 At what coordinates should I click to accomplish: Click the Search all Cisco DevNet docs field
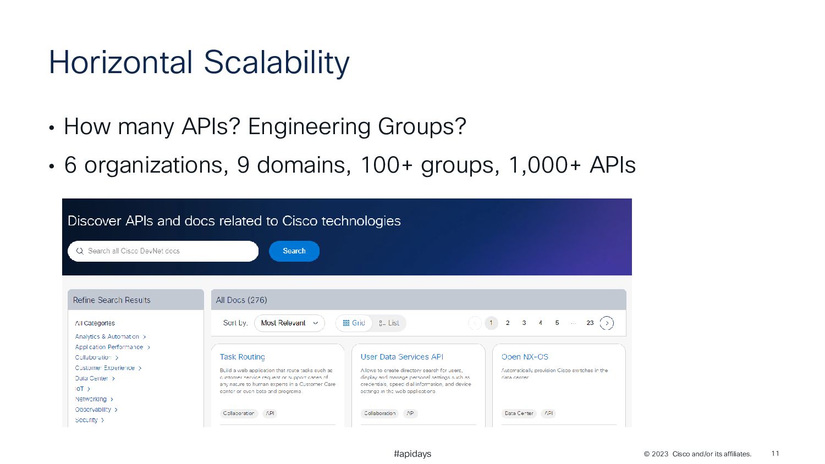163,251
